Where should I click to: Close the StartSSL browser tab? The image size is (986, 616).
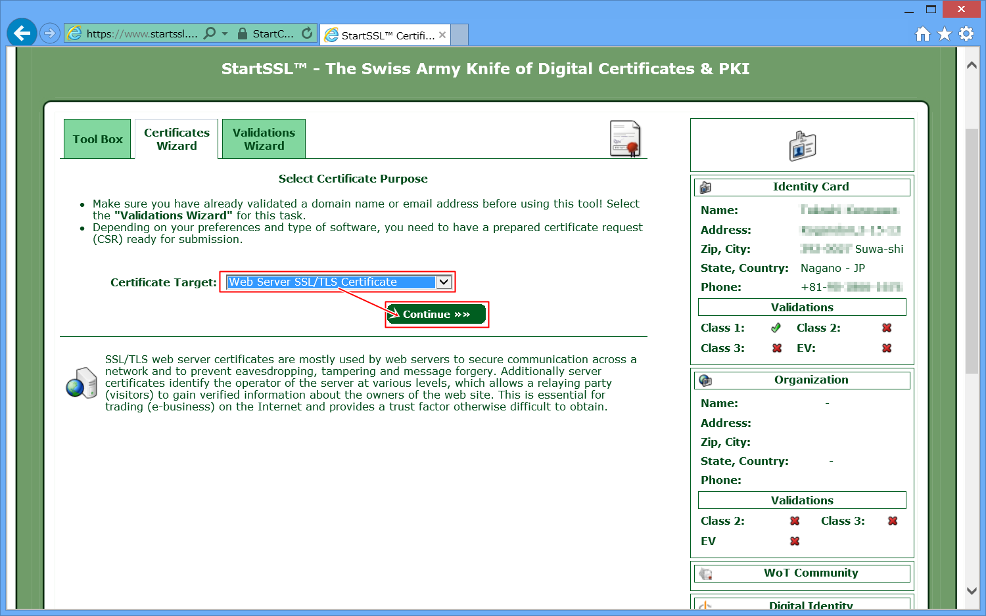pyautogui.click(x=442, y=35)
